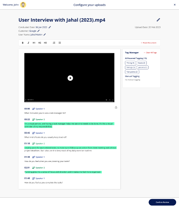Viewport: 179px width, 207px height.
Task: Apply H1 heading style
Action: point(34,43)
